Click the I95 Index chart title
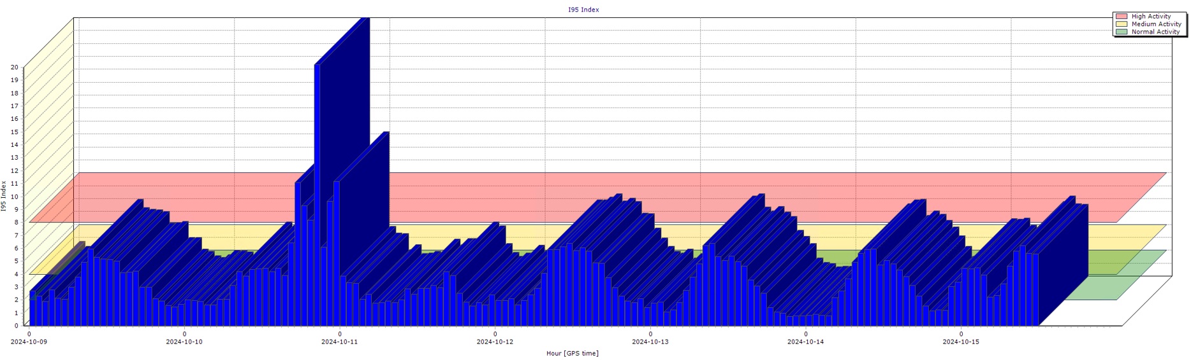The image size is (1191, 360). (x=583, y=10)
